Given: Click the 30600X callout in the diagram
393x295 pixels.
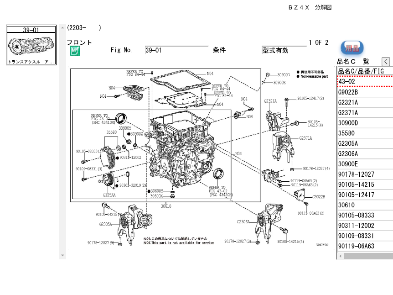Looking at the screenshot, I should pyautogui.click(x=156, y=196).
